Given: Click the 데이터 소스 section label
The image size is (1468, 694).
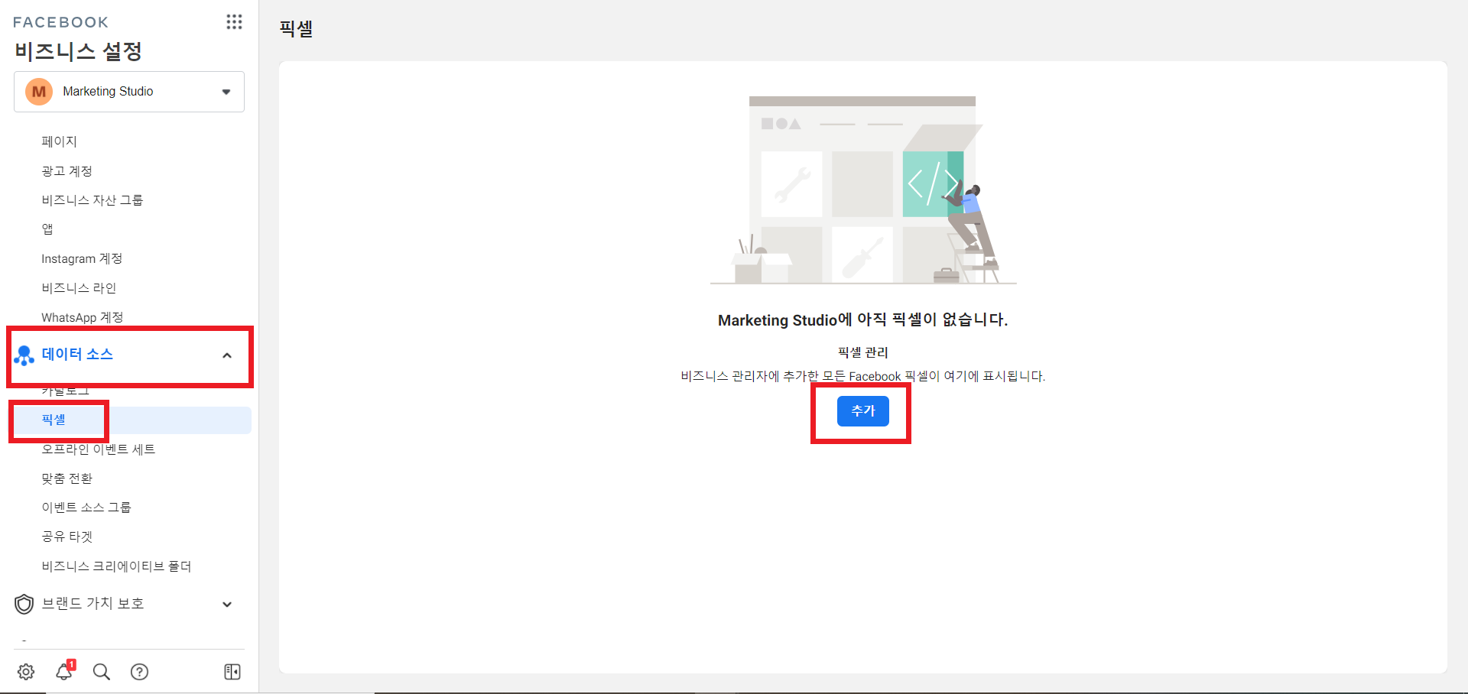Looking at the screenshot, I should pos(77,354).
